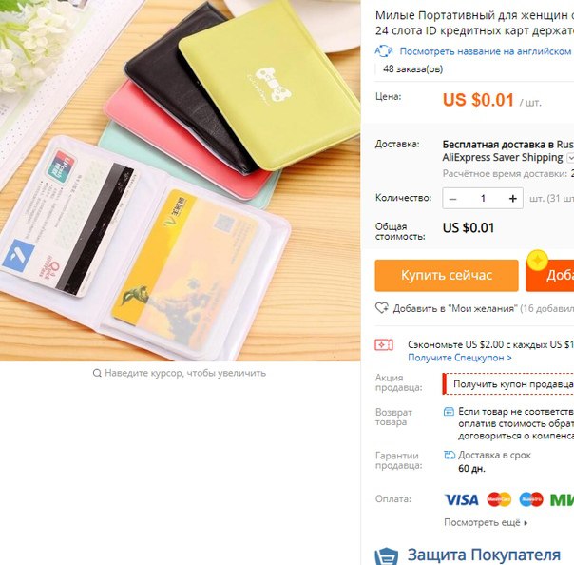Click the Visa payment logo
The height and width of the screenshot is (565, 574).
(461, 499)
